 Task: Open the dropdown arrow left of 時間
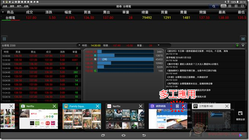pos(80,45)
